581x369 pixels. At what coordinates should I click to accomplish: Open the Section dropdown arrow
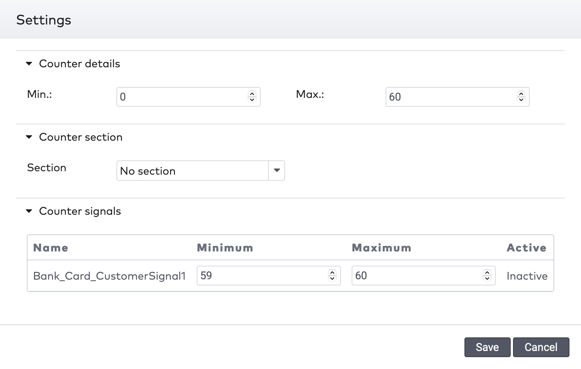click(x=277, y=171)
